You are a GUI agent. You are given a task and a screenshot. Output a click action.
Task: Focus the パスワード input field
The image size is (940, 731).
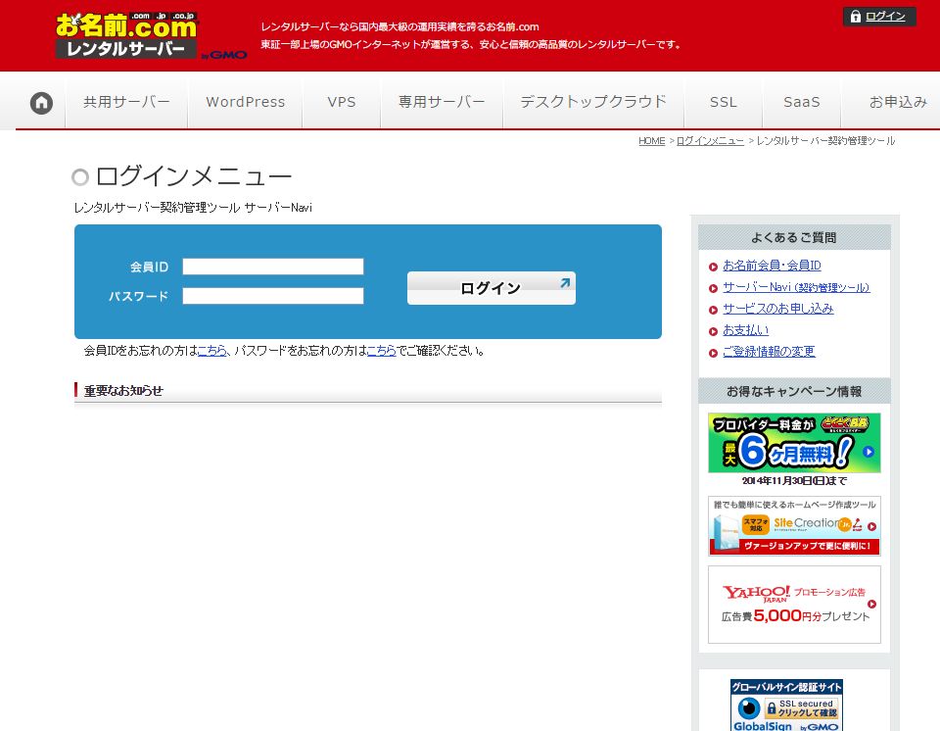pos(273,296)
